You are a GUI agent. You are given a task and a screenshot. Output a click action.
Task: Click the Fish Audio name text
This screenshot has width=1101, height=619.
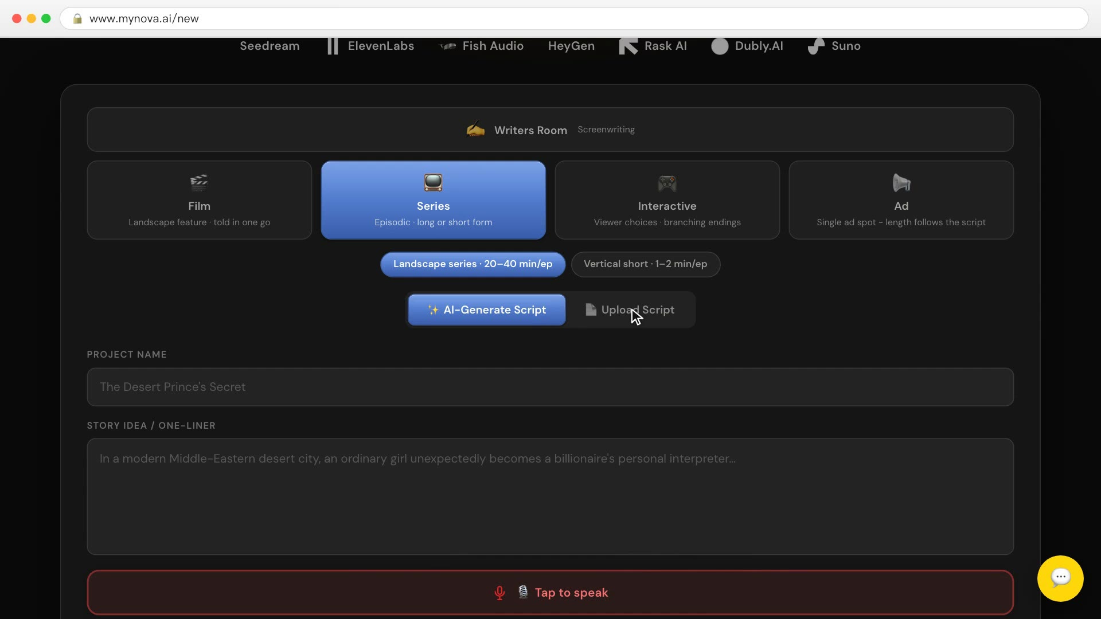(493, 46)
